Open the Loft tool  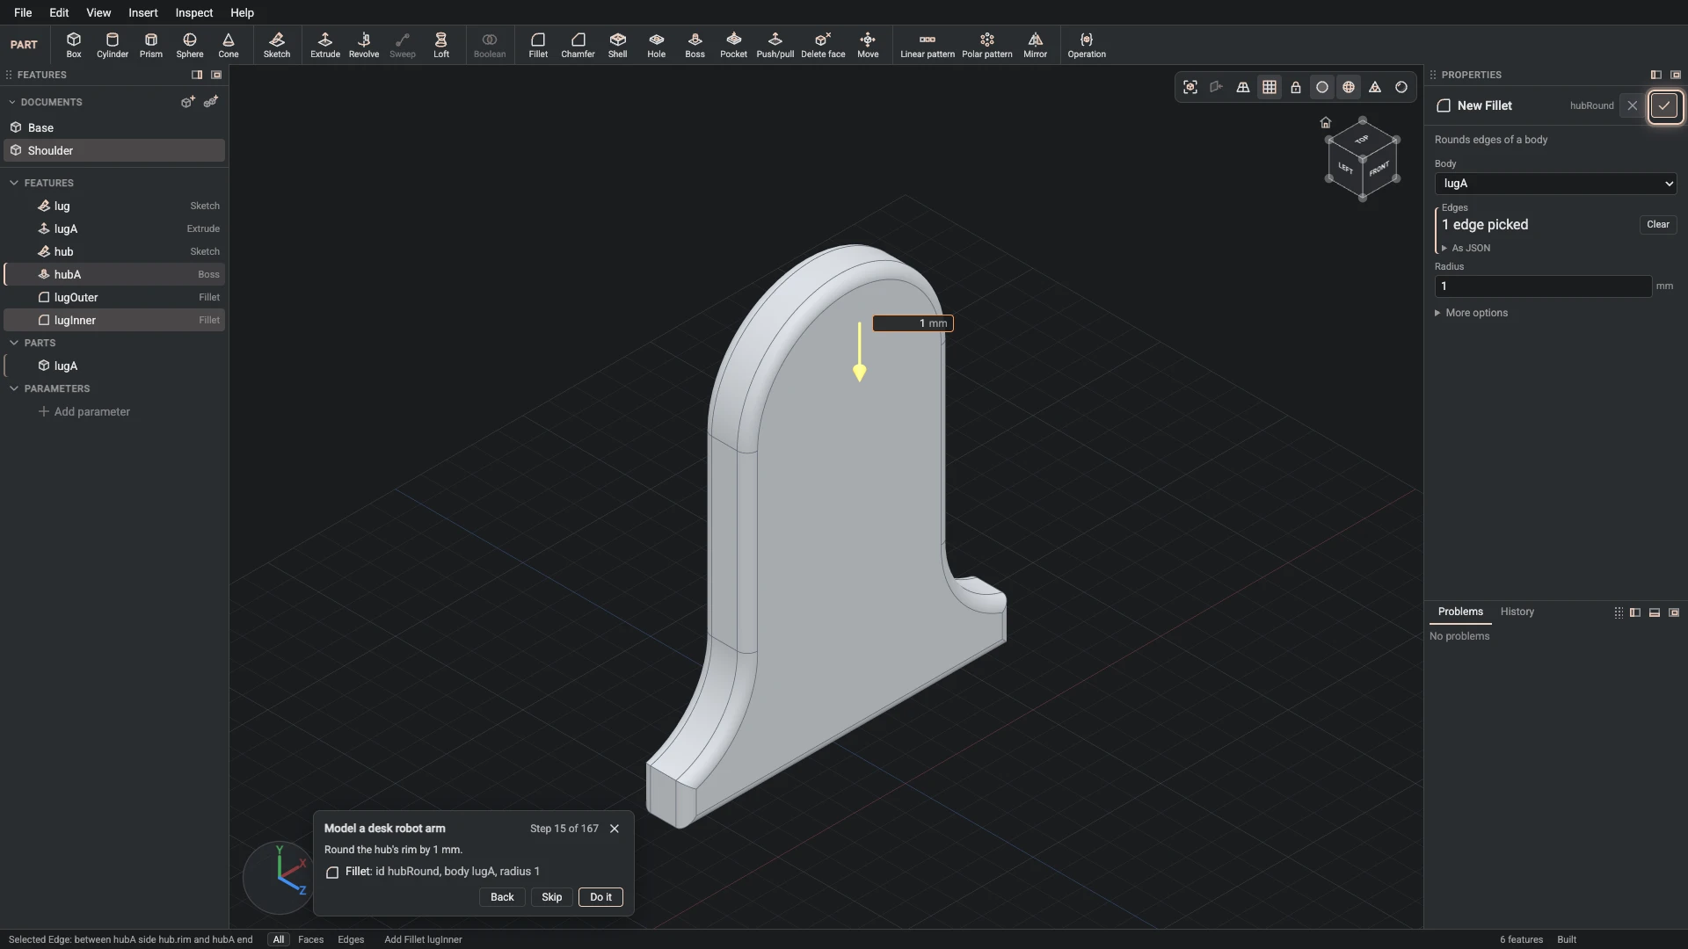[x=441, y=45]
